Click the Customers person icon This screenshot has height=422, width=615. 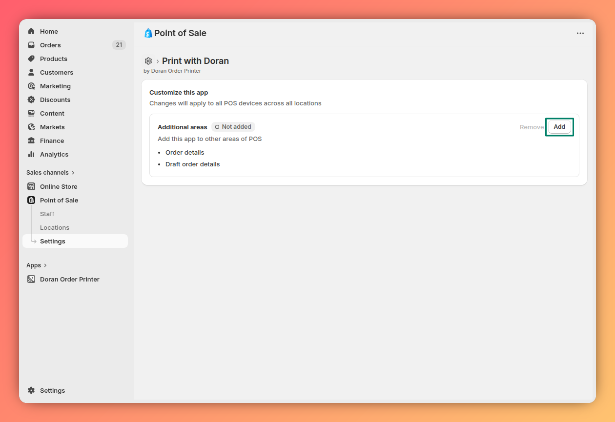pos(31,72)
